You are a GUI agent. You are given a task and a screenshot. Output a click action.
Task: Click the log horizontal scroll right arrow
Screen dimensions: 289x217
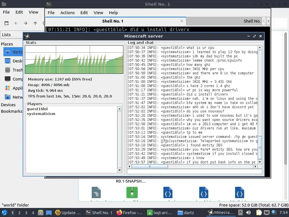pyautogui.click(x=255, y=166)
